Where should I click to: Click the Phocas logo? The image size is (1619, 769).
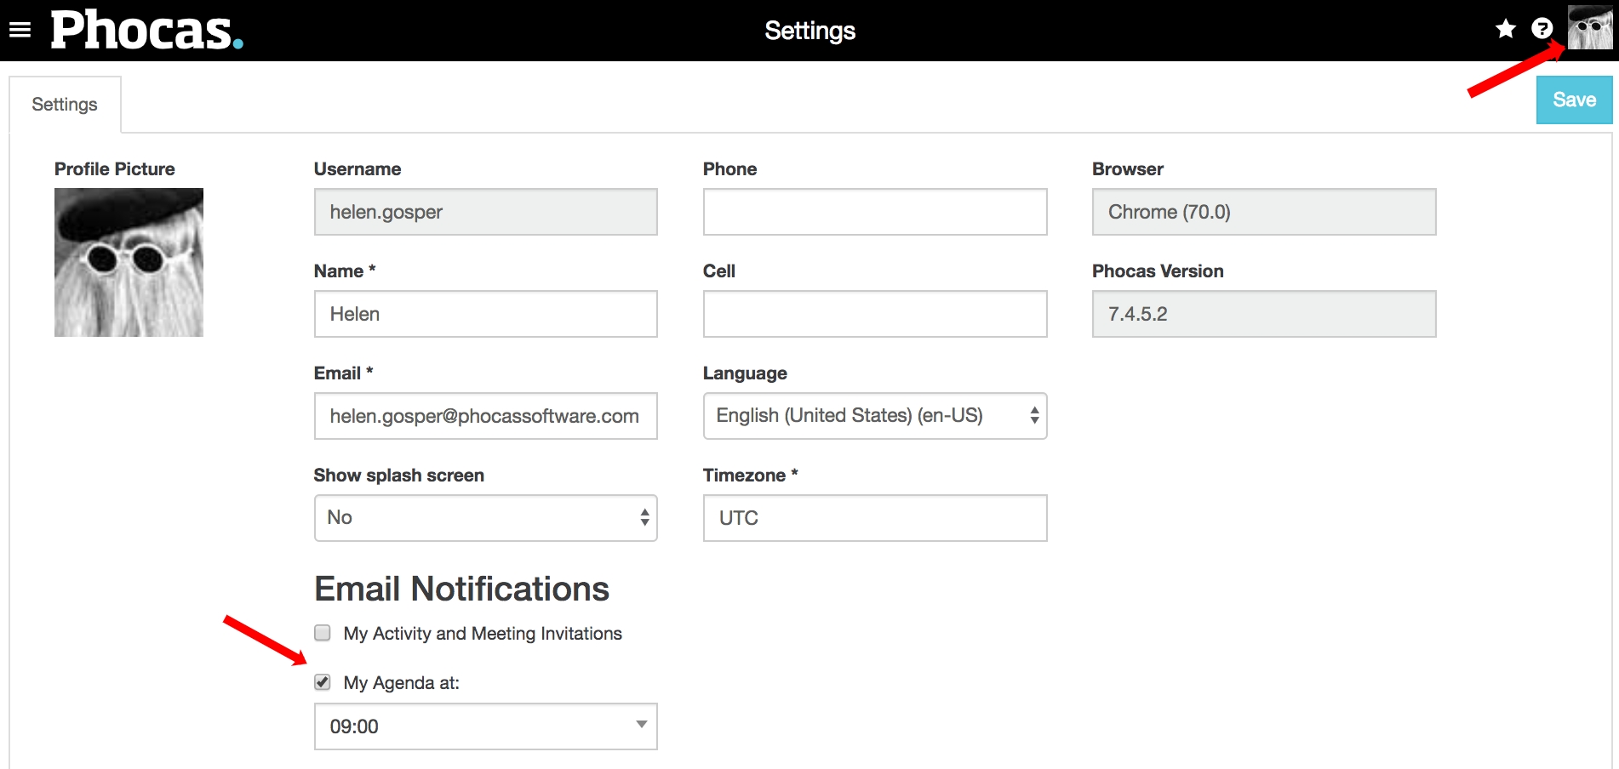(x=146, y=31)
